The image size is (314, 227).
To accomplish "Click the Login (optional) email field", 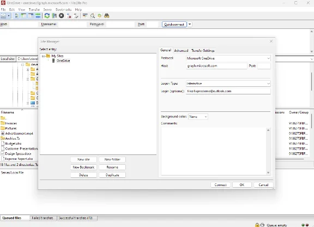I will (228, 91).
